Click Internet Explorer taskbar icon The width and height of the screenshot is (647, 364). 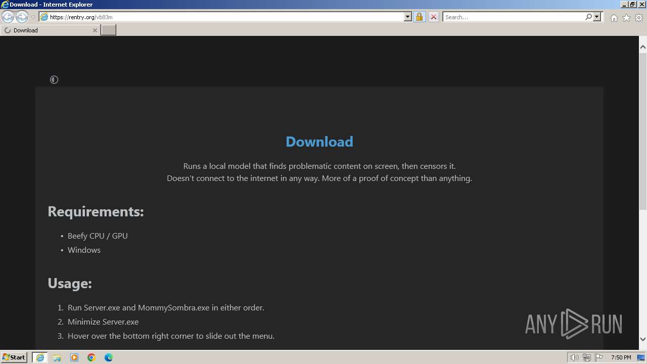(40, 357)
